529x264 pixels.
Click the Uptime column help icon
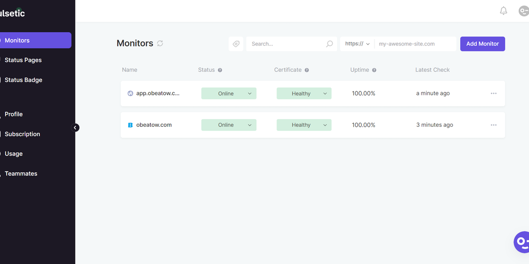[374, 70]
